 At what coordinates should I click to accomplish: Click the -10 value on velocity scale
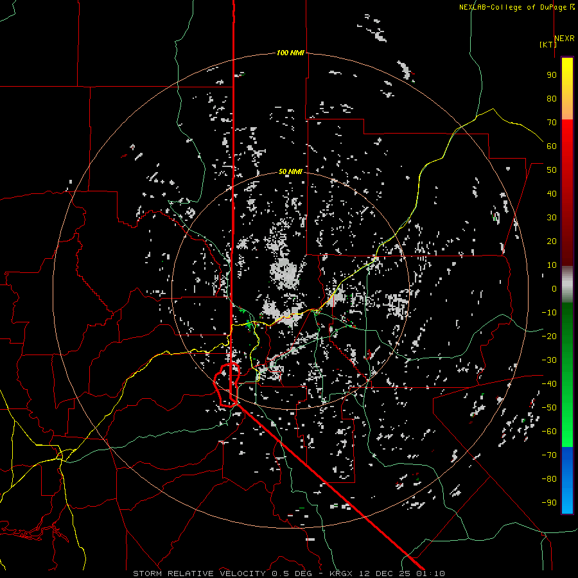click(549, 313)
